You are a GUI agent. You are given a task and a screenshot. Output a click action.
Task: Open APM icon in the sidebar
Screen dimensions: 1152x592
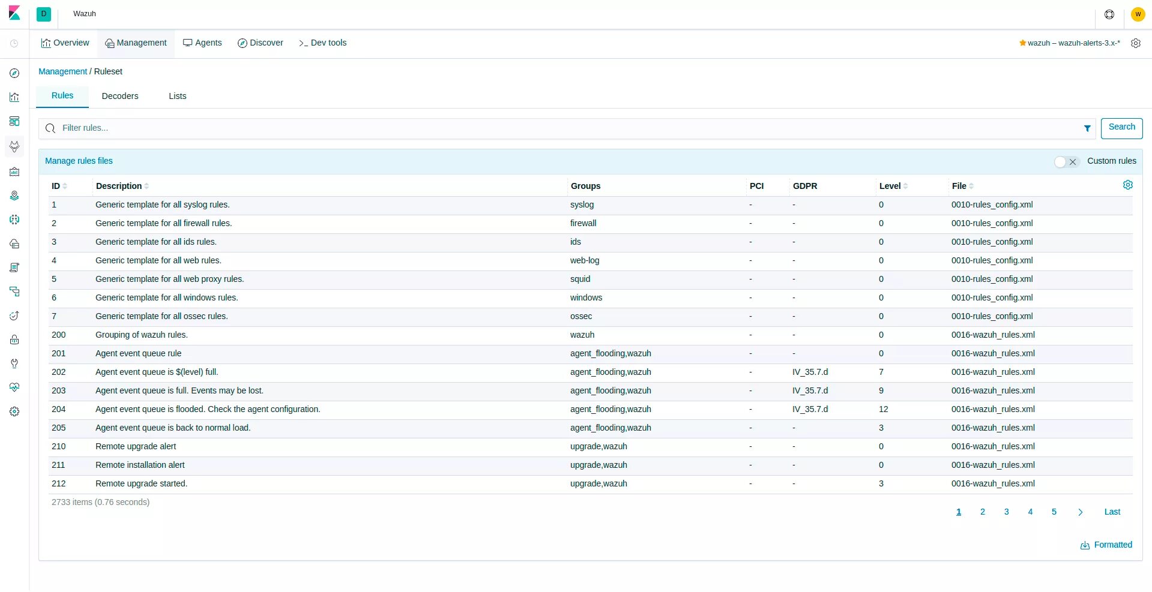[x=14, y=292]
